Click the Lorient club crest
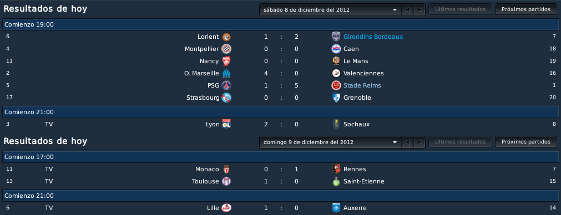Viewport: 561px width, 215px height. (x=226, y=37)
